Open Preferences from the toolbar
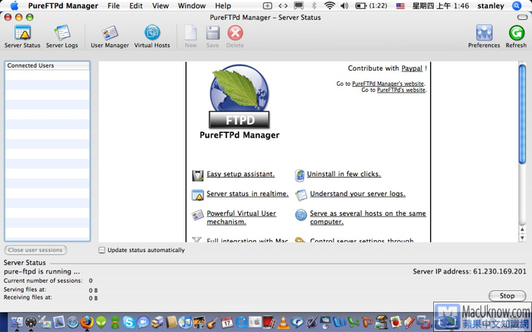This screenshot has height=332, width=532. click(x=484, y=36)
